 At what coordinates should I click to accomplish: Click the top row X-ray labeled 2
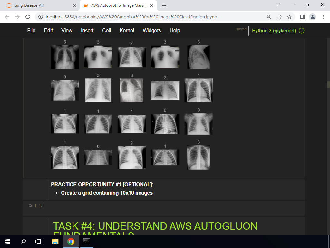coord(131,57)
